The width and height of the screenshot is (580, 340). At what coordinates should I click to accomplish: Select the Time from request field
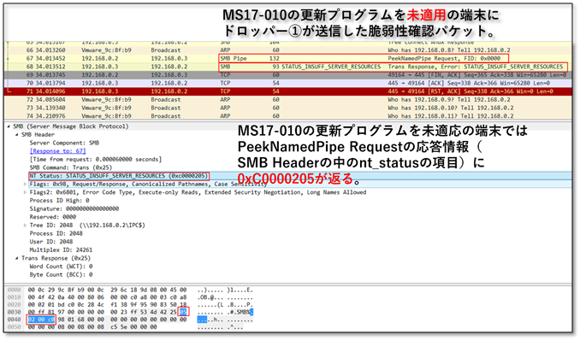(96, 159)
